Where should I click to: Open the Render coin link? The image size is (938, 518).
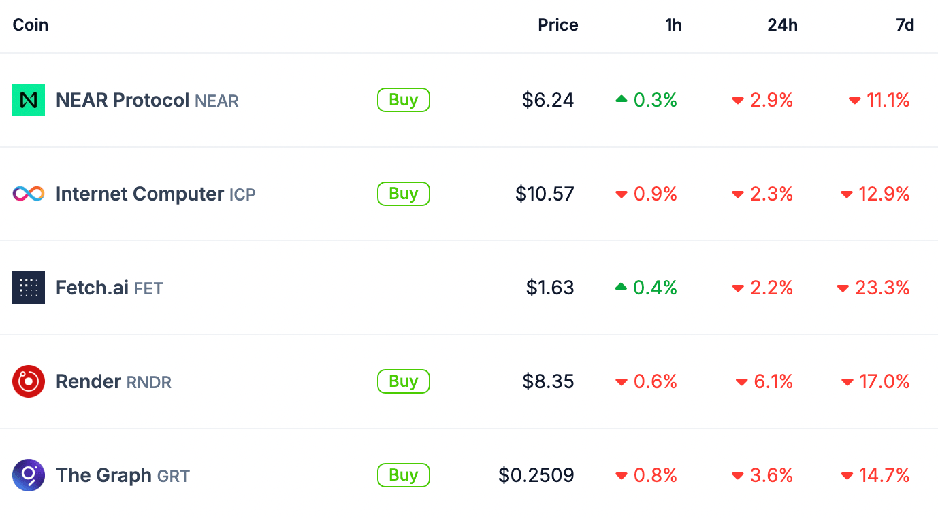tap(88, 381)
